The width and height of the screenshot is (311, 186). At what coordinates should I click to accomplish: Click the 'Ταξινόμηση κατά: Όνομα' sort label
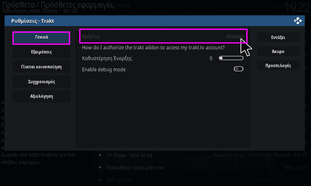pos(29,11)
